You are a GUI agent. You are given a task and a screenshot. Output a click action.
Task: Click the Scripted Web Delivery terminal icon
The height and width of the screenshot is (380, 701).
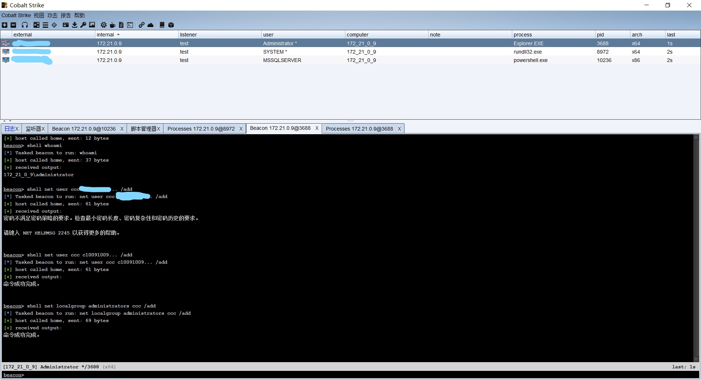pos(130,25)
